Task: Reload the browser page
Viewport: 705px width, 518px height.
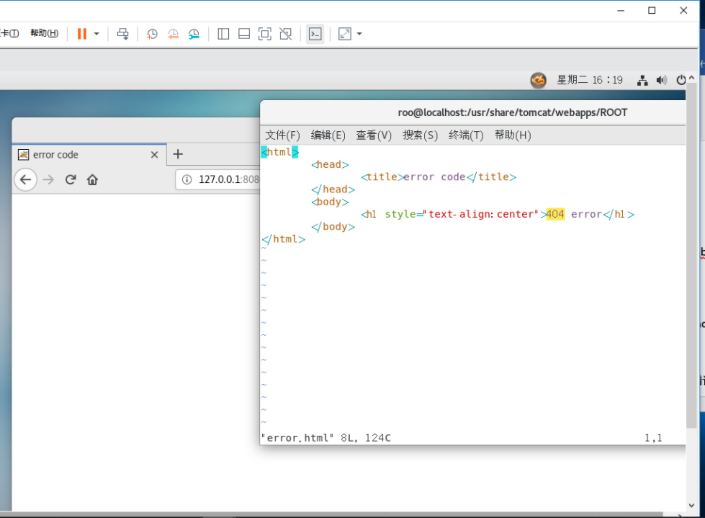Action: point(70,179)
